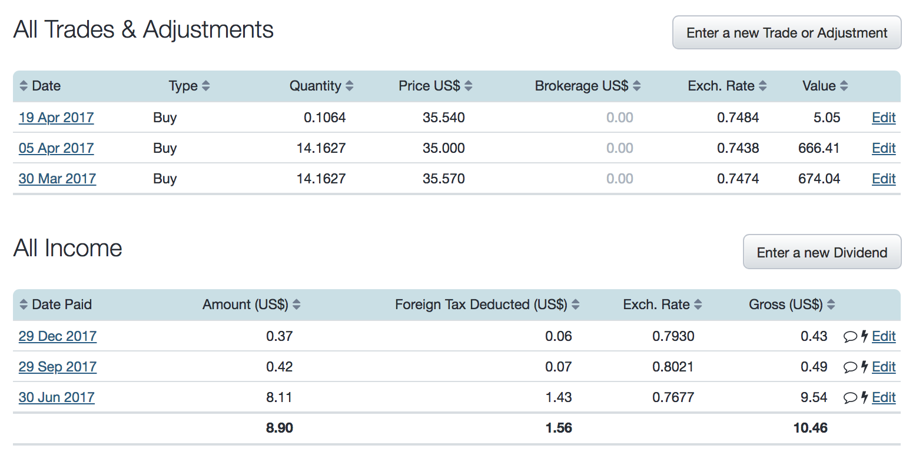This screenshot has width=916, height=462.
Task: Click the Enter a new Dividend button
Action: (x=822, y=252)
